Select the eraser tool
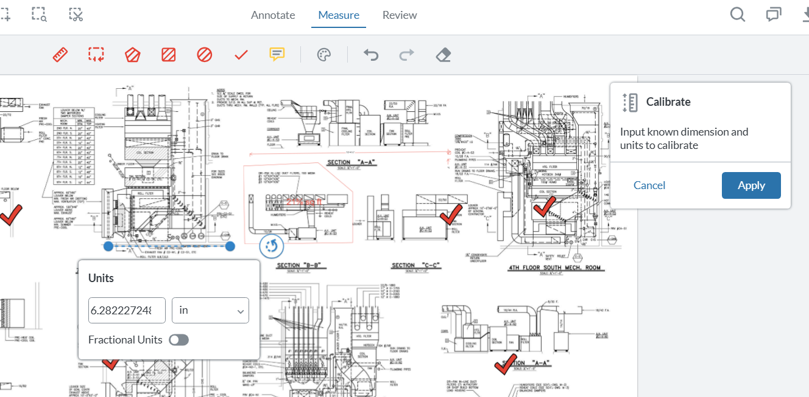This screenshot has width=809, height=397. coord(443,55)
